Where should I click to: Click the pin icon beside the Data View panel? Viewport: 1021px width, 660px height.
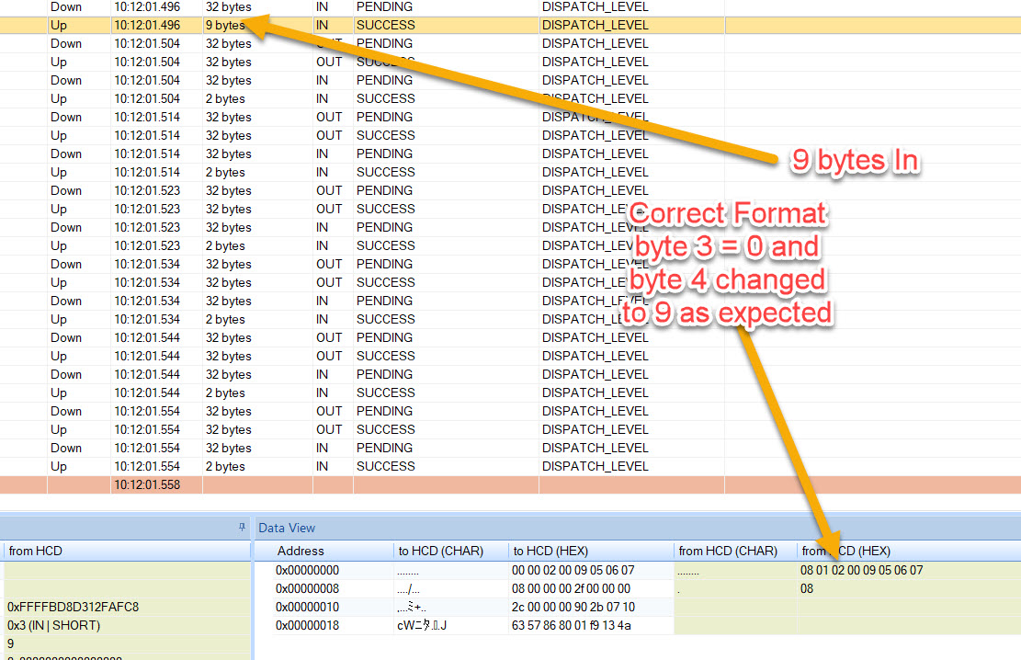[243, 527]
